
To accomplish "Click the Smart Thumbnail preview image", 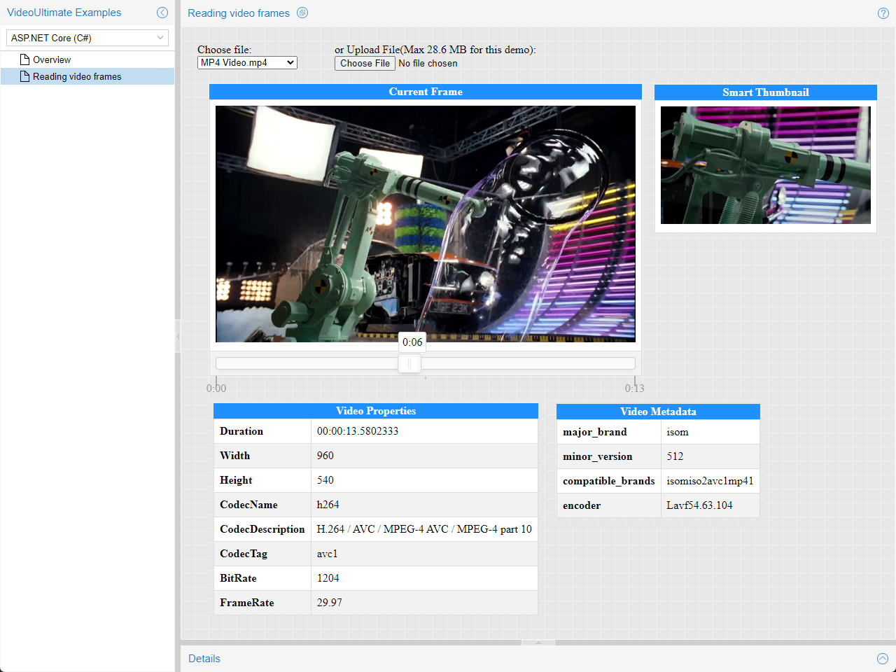I will 765,165.
